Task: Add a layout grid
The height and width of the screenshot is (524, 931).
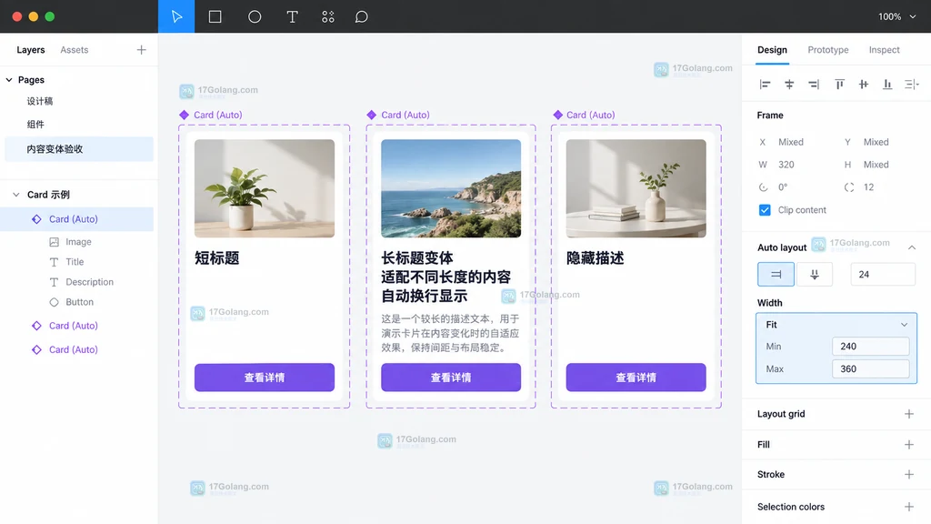Action: pos(909,414)
